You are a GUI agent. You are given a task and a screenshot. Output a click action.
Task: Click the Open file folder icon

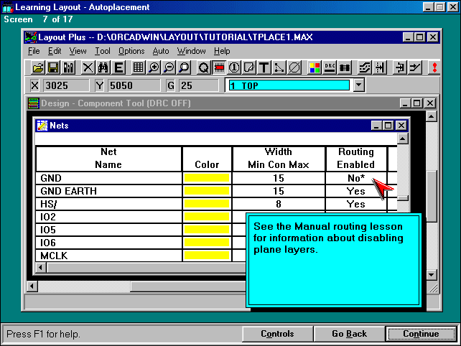click(x=39, y=67)
